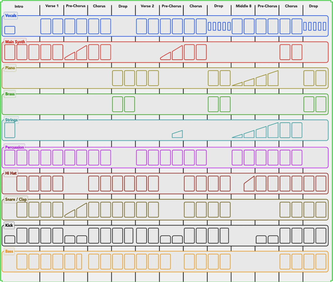Select the last narrow Vocals block in final Drop

324,27
